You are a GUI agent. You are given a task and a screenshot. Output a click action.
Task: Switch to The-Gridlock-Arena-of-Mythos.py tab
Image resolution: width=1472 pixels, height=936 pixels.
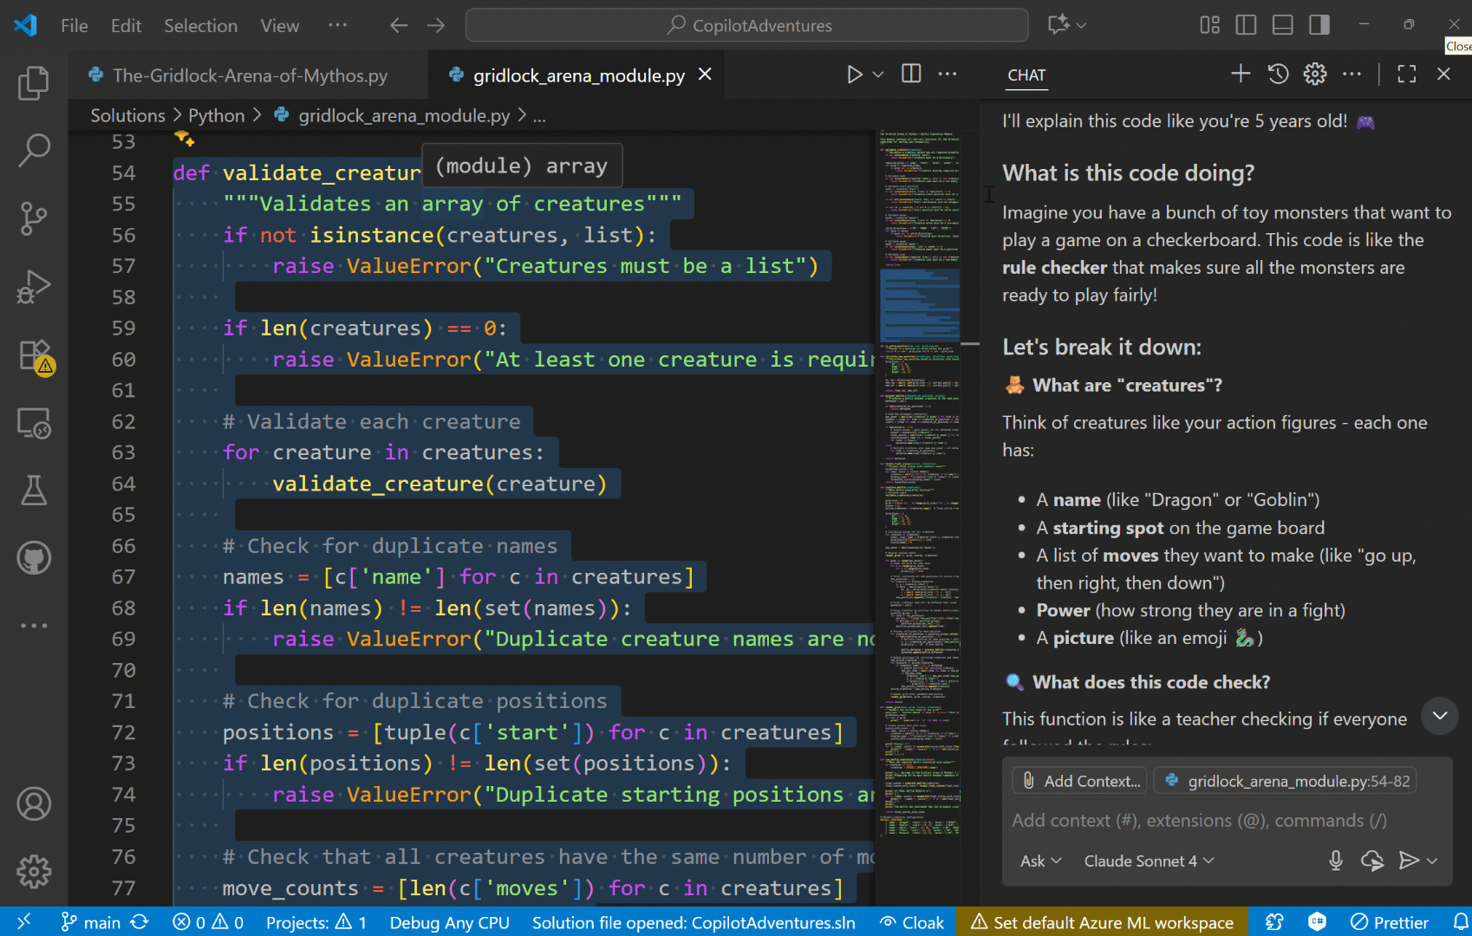pos(250,75)
